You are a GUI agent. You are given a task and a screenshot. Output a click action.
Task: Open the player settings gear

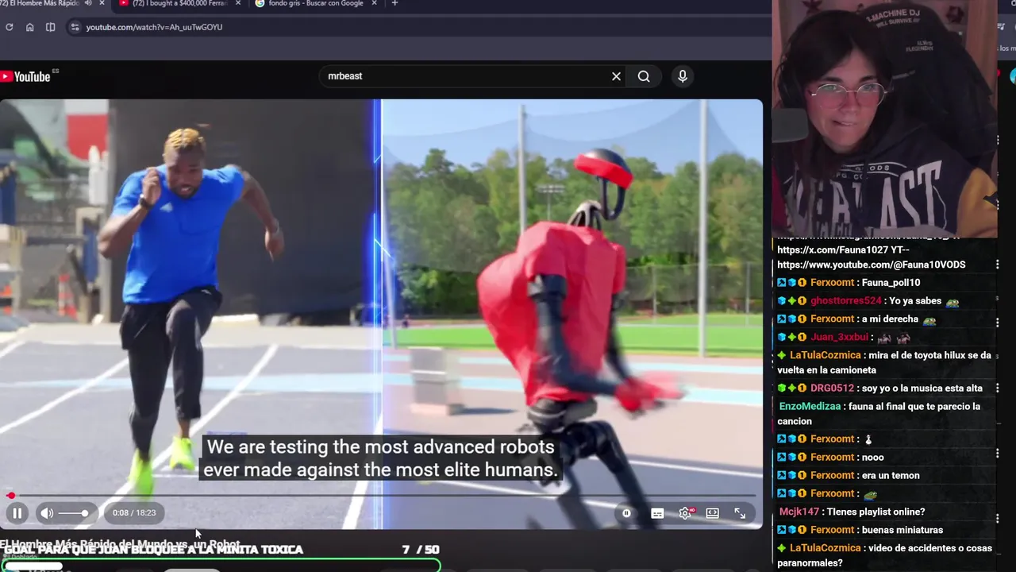click(686, 513)
